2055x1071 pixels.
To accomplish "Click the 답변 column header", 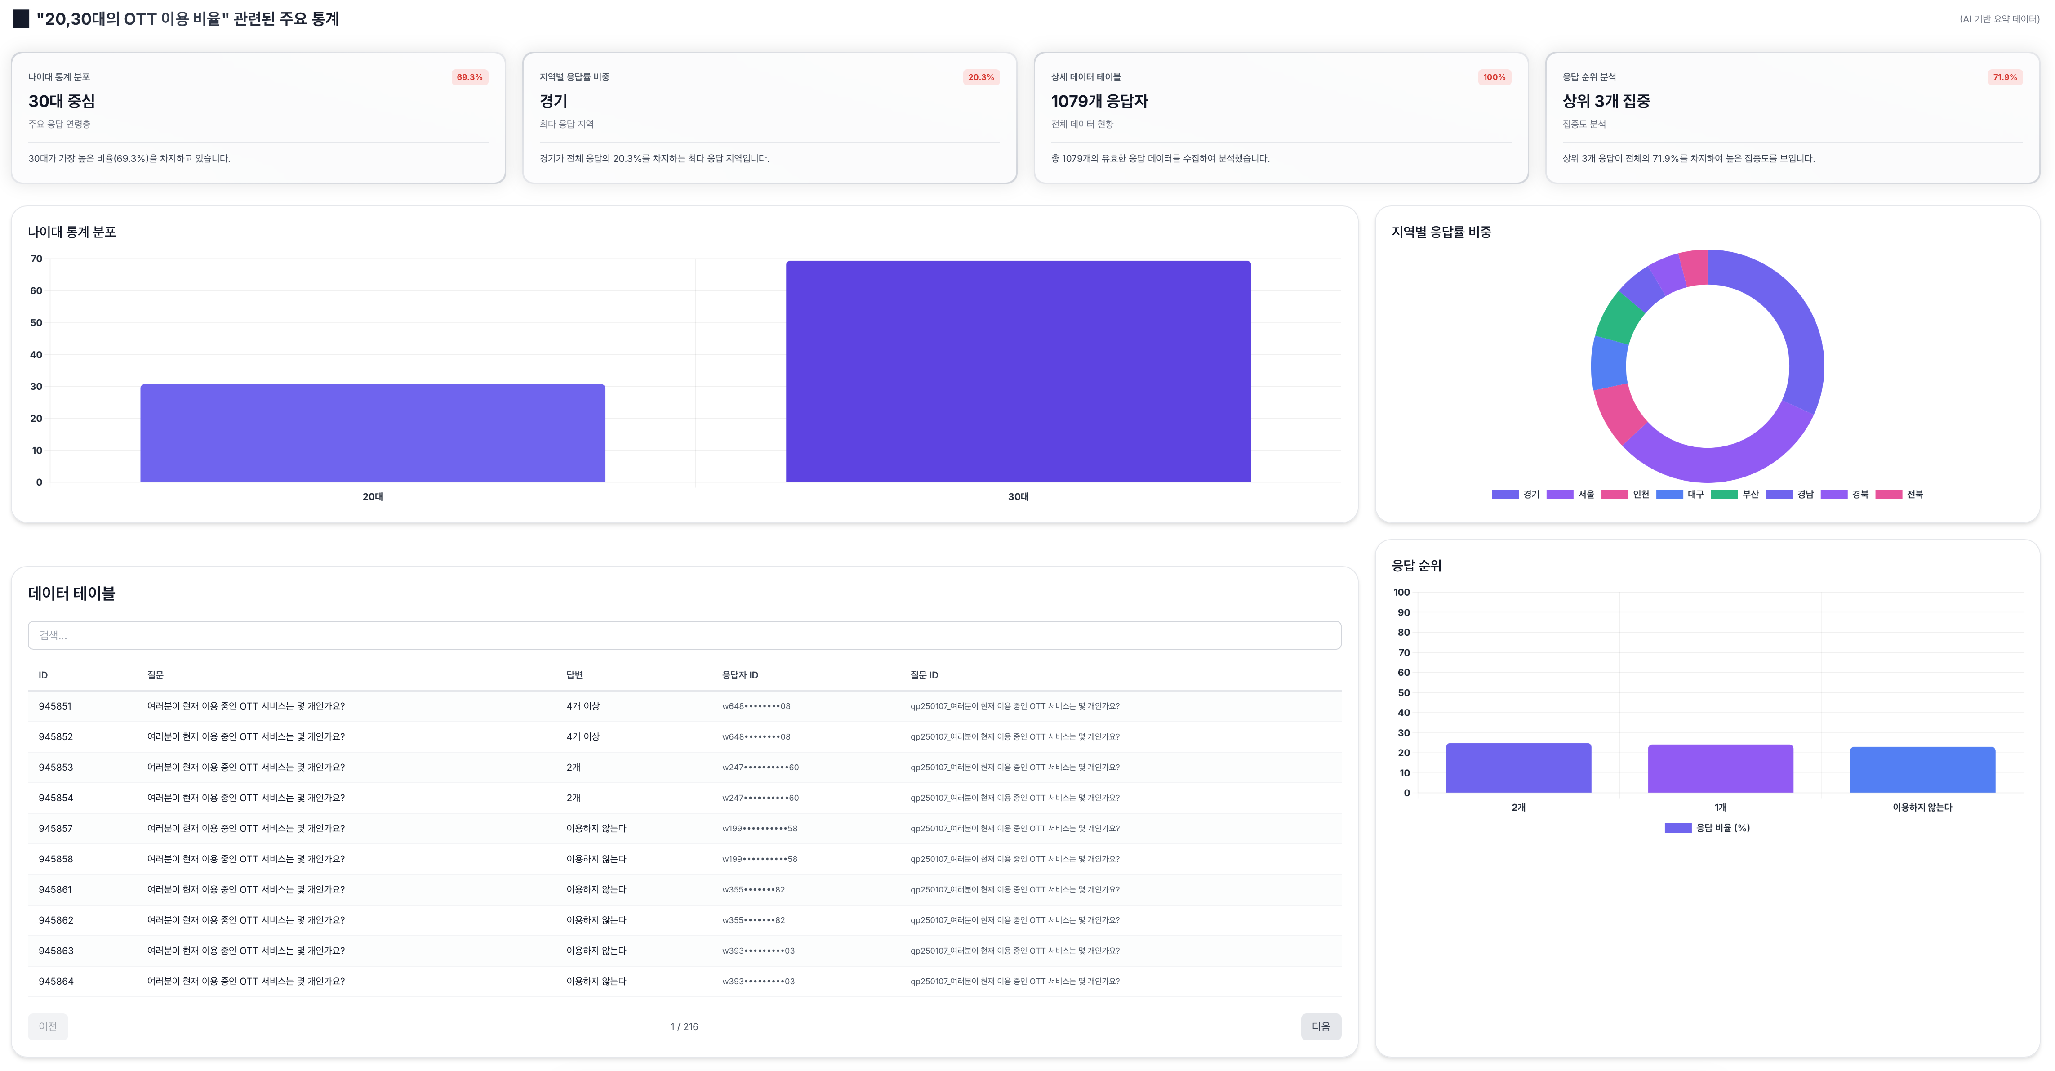I will 574,675.
